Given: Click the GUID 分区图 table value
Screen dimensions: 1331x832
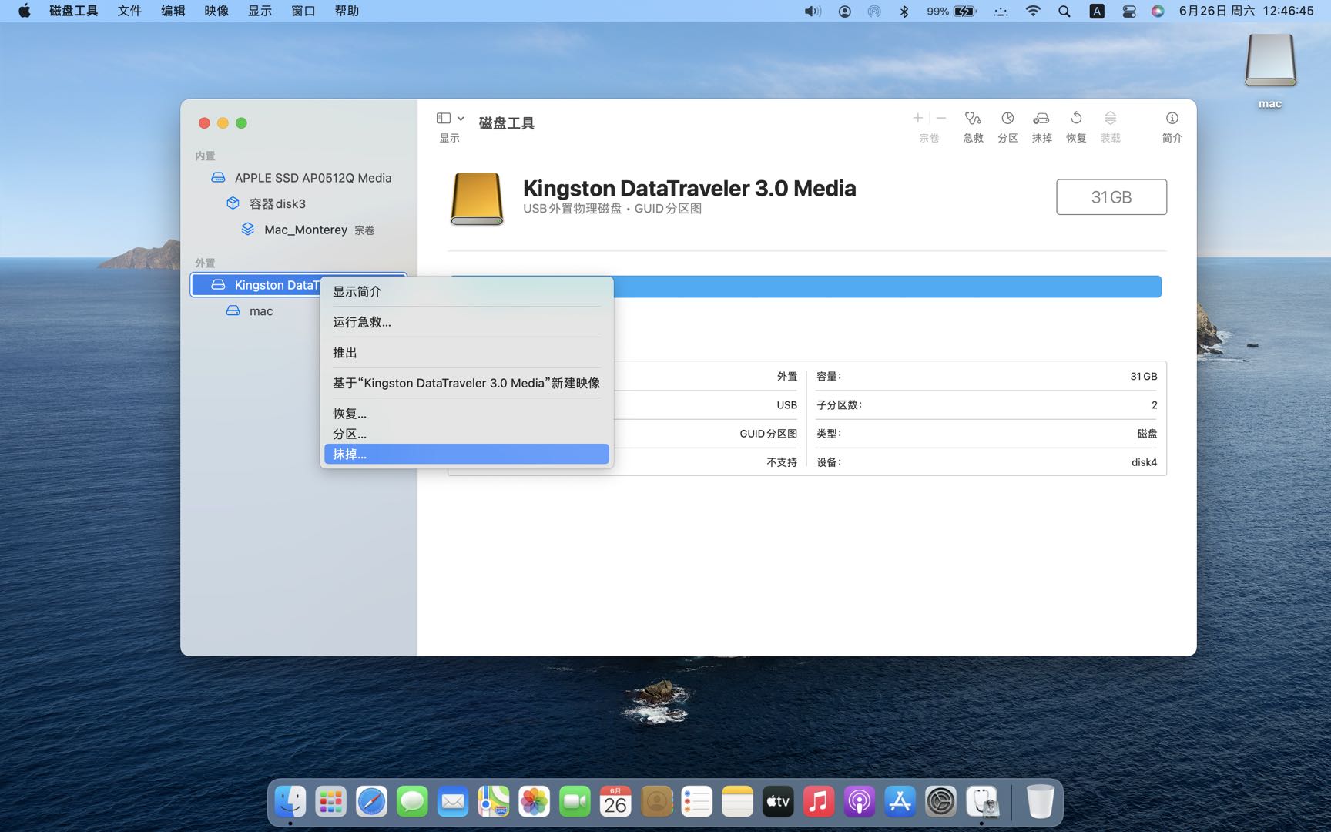Looking at the screenshot, I should (x=768, y=434).
